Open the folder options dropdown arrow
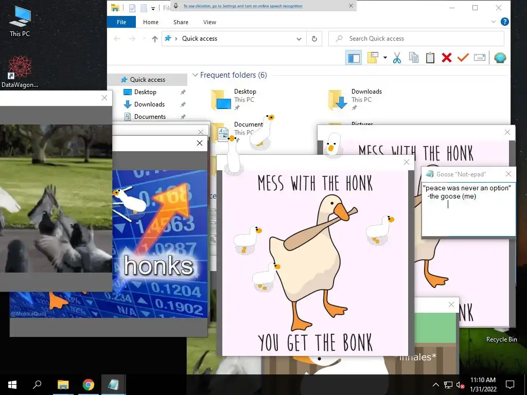This screenshot has width=527, height=395. coord(385,58)
